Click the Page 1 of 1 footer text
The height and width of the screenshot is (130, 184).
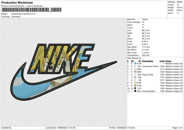click(x=178, y=128)
